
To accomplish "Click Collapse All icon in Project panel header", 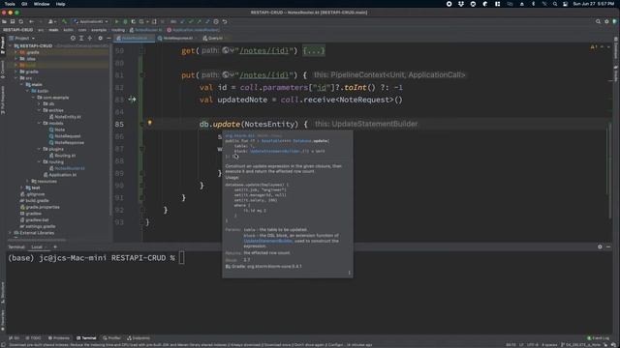I will pos(90,39).
